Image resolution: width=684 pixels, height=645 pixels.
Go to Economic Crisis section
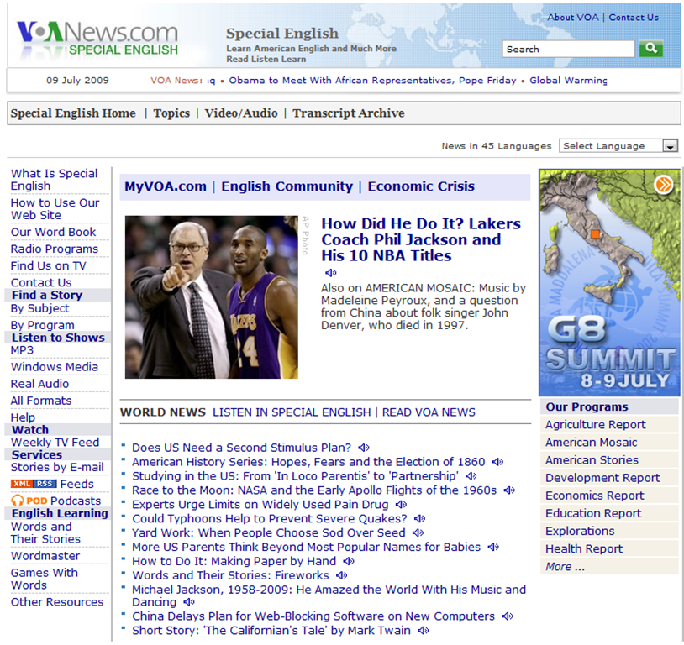pyautogui.click(x=421, y=186)
